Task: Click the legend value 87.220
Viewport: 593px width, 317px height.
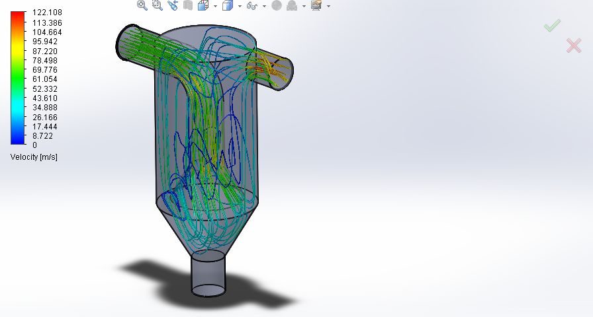Action: pos(45,51)
